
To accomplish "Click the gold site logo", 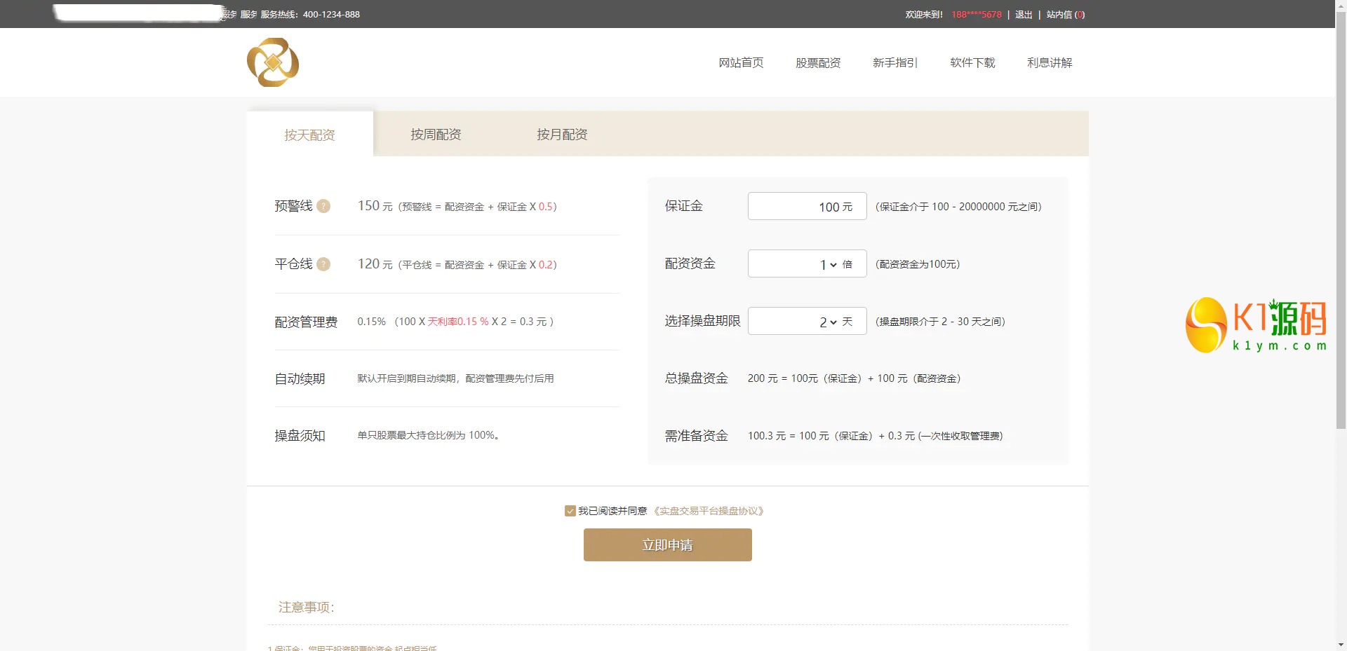I will (273, 62).
